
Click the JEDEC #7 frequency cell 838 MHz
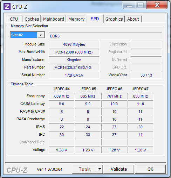coord(141,96)
